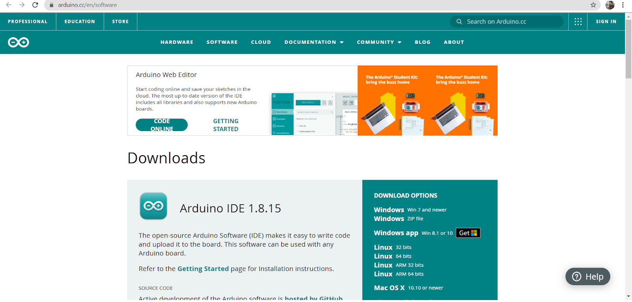
Task: Open the Blog menu item
Action: [423, 42]
